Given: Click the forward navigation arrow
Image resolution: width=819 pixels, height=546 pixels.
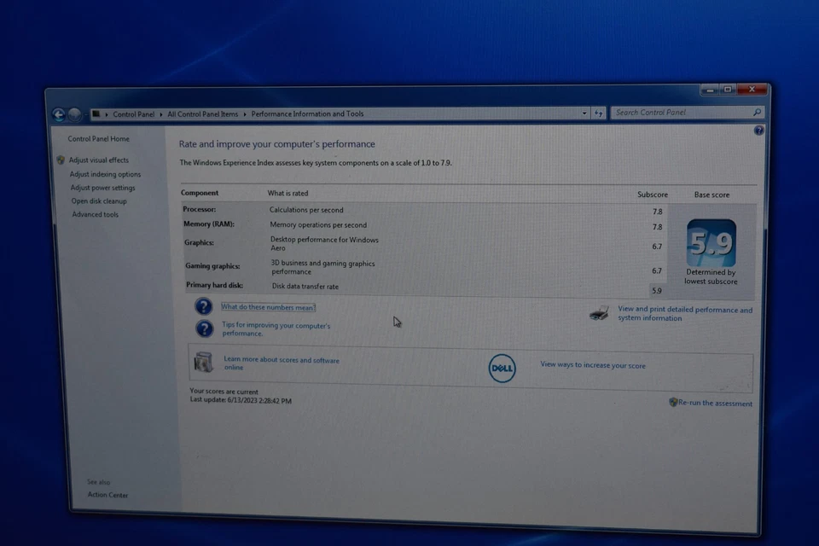Looking at the screenshot, I should coord(76,113).
